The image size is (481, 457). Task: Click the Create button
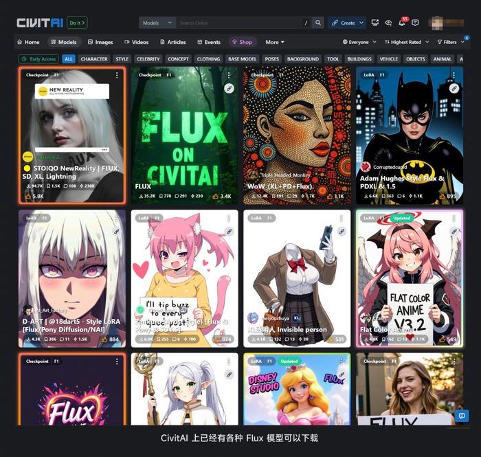point(344,23)
